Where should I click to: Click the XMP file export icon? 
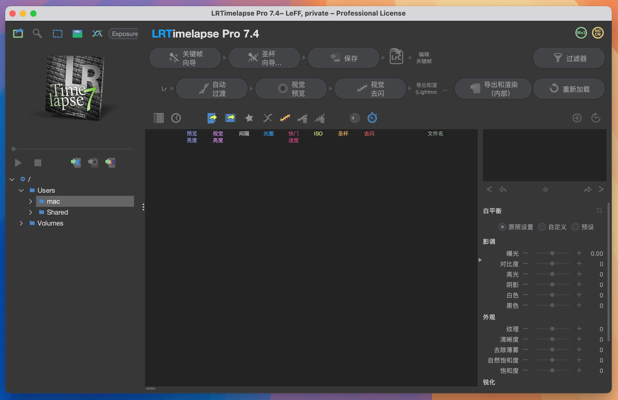pyautogui.click(x=212, y=118)
